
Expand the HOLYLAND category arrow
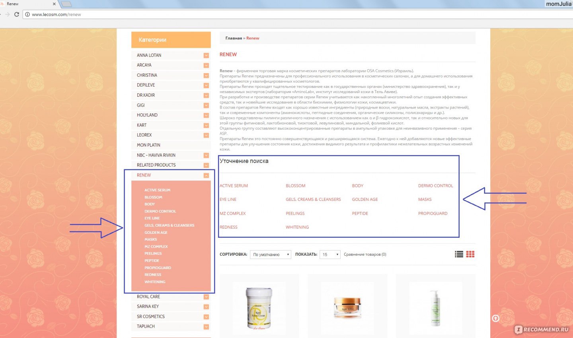click(x=206, y=115)
